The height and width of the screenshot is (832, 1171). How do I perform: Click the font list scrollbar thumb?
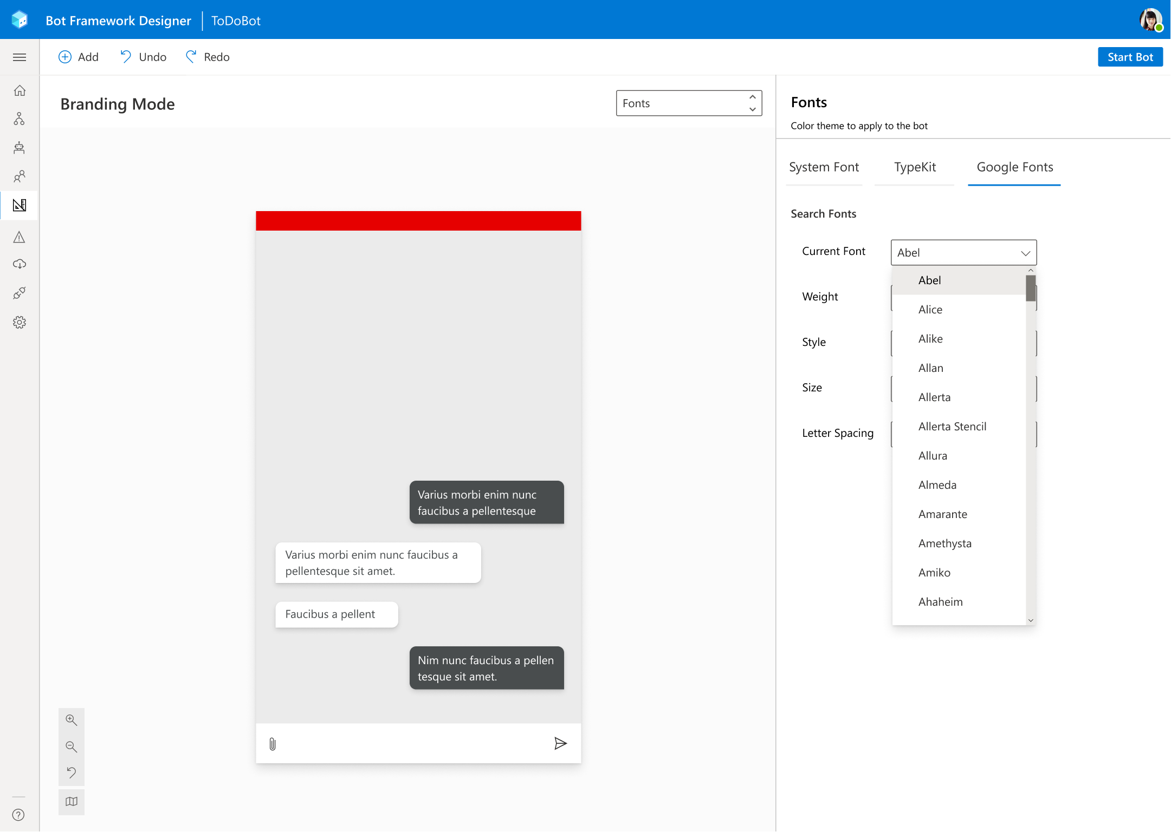(x=1030, y=287)
